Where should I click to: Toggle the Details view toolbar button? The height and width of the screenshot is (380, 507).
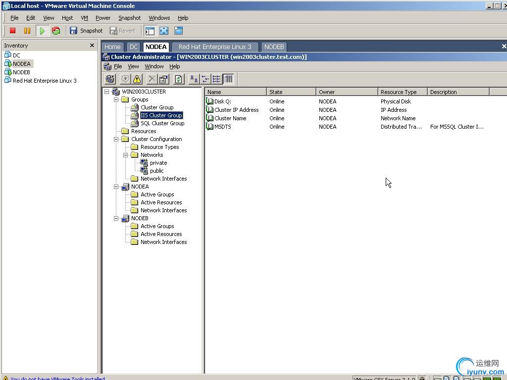click(x=228, y=79)
